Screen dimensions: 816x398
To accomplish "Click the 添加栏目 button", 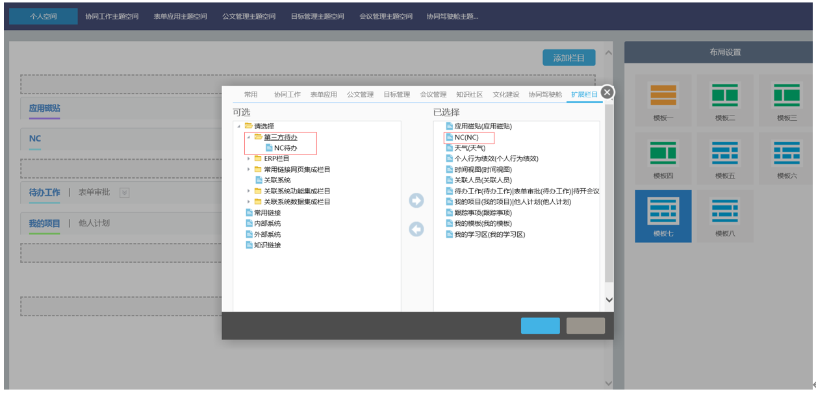I will 569,58.
